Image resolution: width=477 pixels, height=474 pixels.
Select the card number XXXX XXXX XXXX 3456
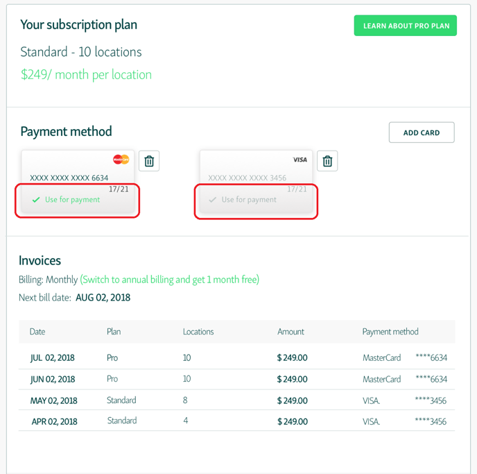[x=248, y=178]
